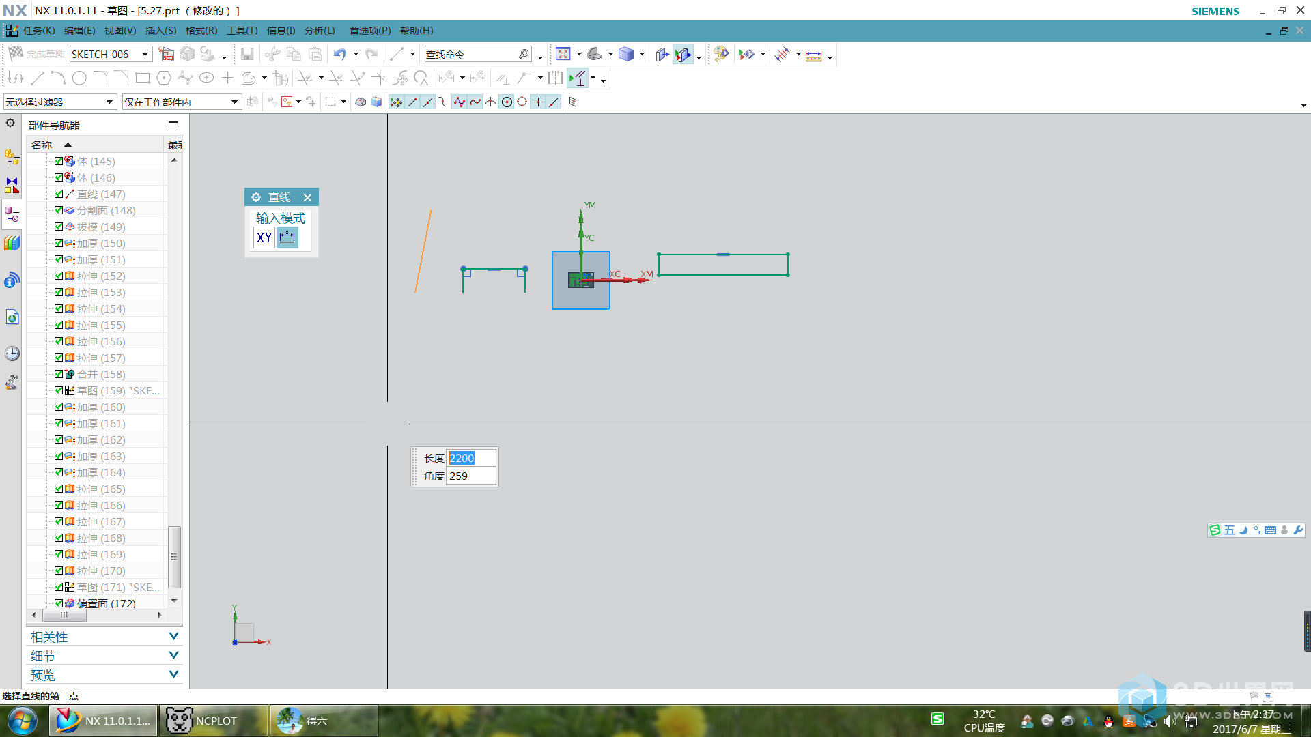The width and height of the screenshot is (1311, 737).
Task: Open the Roles sidebar icon
Action: tap(12, 382)
